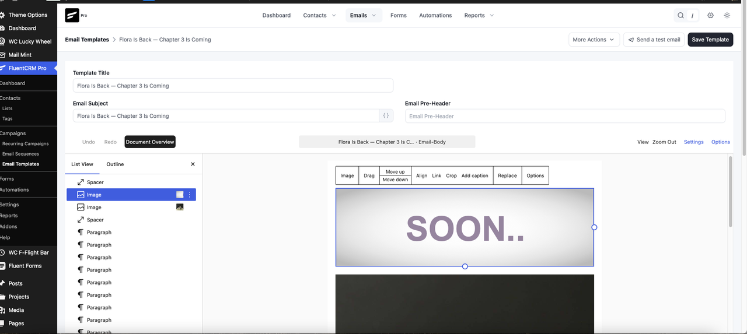Close the List View panel
The width and height of the screenshot is (747, 334).
(x=193, y=164)
